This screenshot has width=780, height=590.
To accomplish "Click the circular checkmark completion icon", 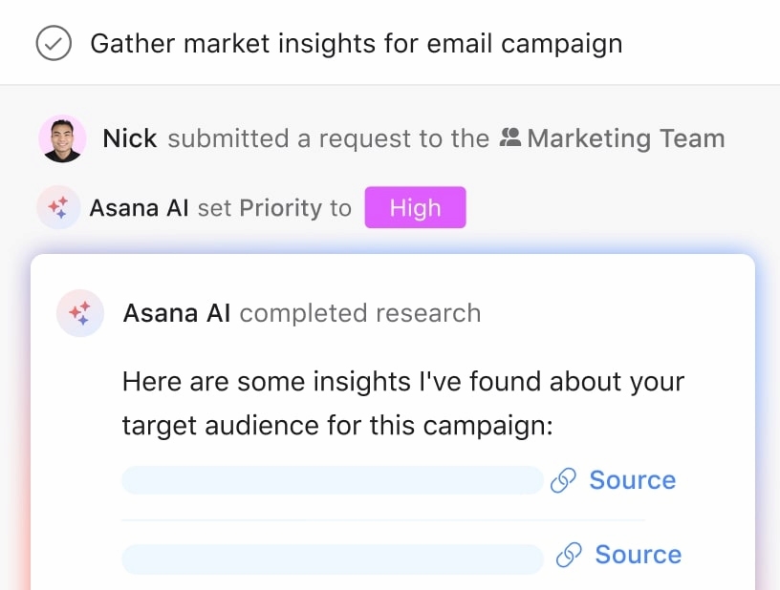I will pyautogui.click(x=54, y=42).
